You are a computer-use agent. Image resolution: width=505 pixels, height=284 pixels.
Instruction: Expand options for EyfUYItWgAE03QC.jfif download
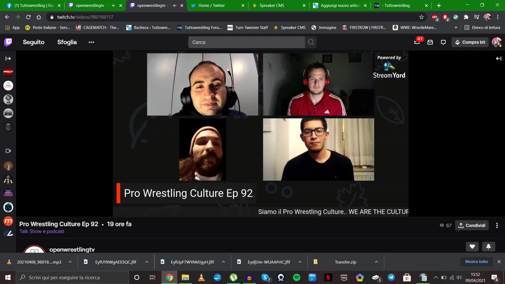point(147,262)
